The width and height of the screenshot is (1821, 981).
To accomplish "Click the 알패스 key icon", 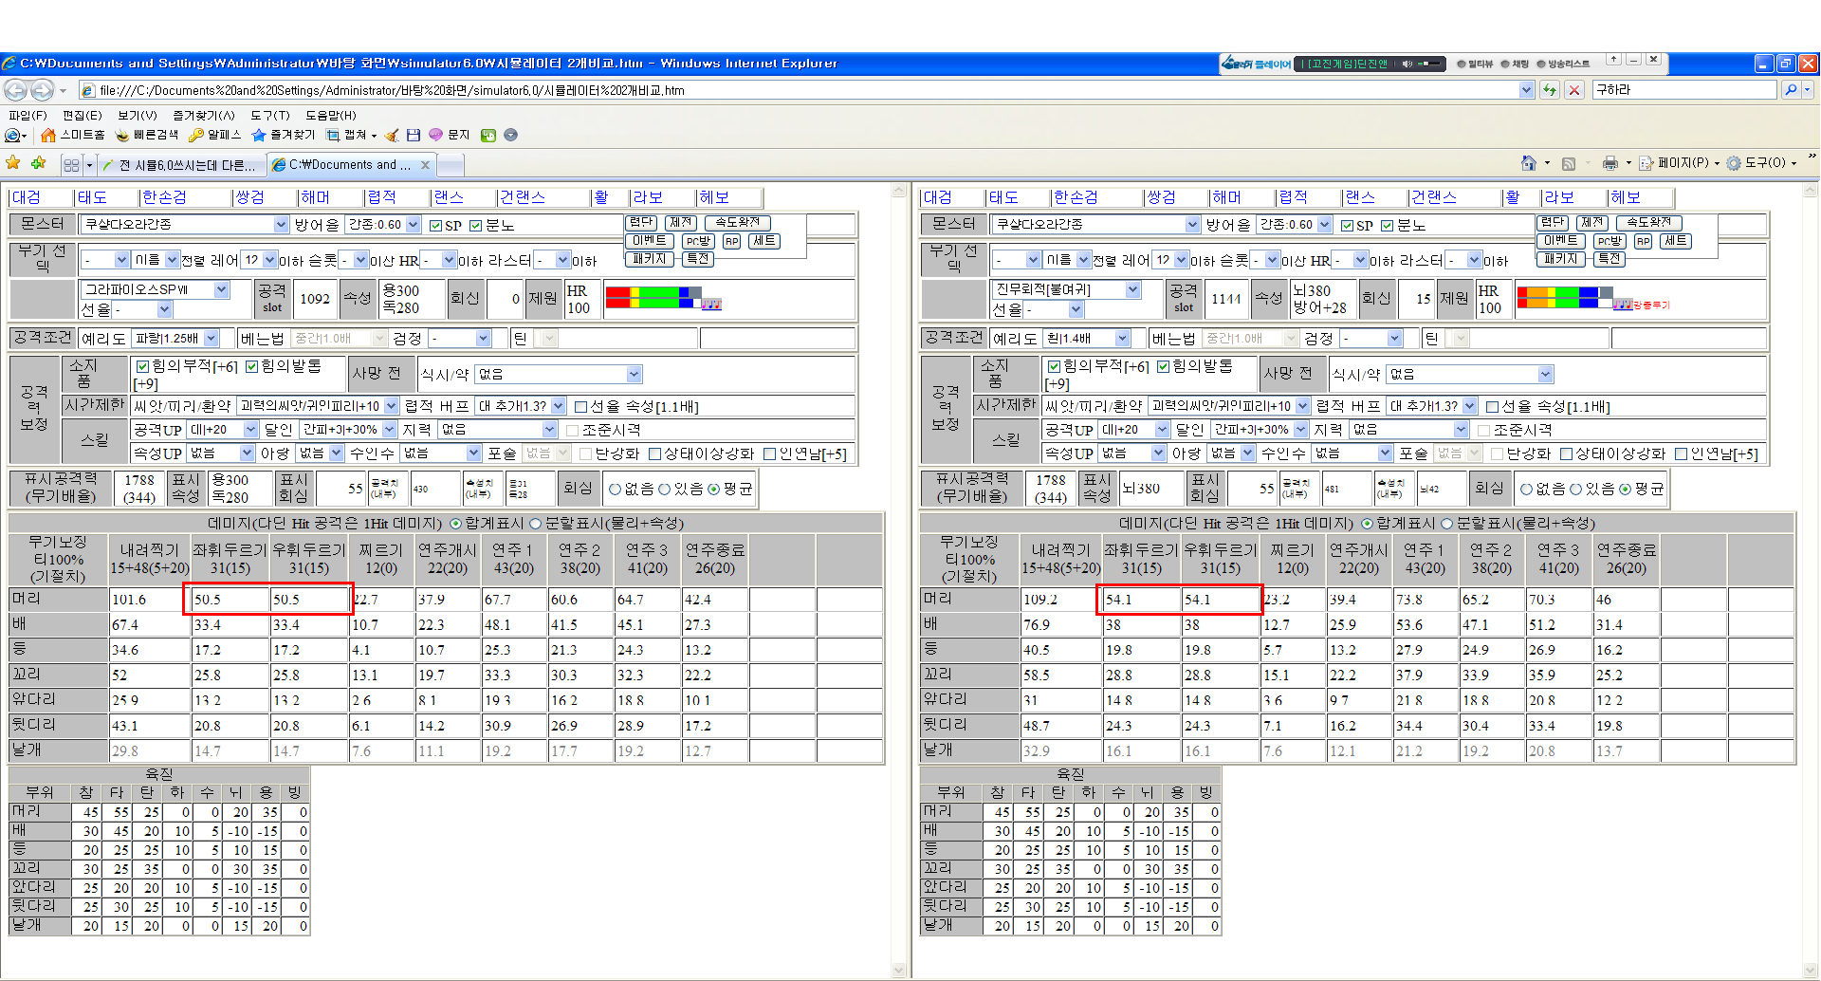I will pyautogui.click(x=196, y=136).
